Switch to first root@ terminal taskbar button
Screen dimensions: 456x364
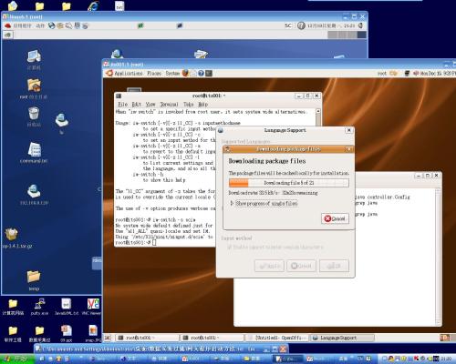coord(148,338)
